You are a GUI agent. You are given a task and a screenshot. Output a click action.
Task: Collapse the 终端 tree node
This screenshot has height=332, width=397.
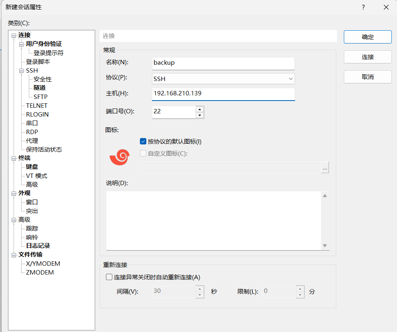click(x=14, y=158)
